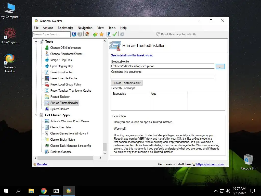Click the browse (...) button for executable
Screen dimensions: 261x196
[x=220, y=66]
